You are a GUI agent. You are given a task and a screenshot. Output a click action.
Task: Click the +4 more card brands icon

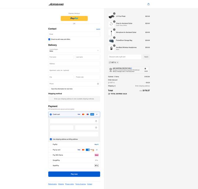(x=97, y=114)
